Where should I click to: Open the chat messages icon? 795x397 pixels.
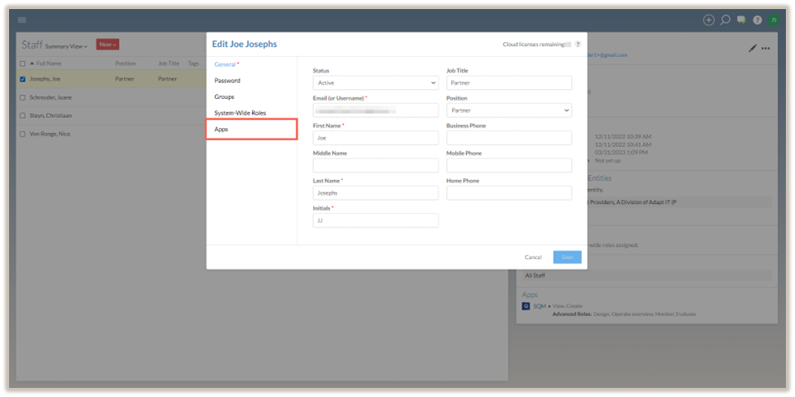[741, 20]
